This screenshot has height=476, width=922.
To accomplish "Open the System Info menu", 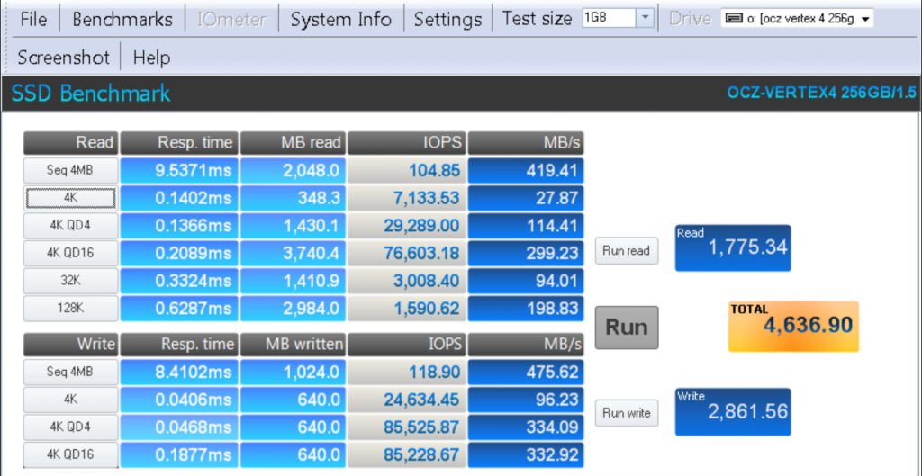I will (x=341, y=20).
